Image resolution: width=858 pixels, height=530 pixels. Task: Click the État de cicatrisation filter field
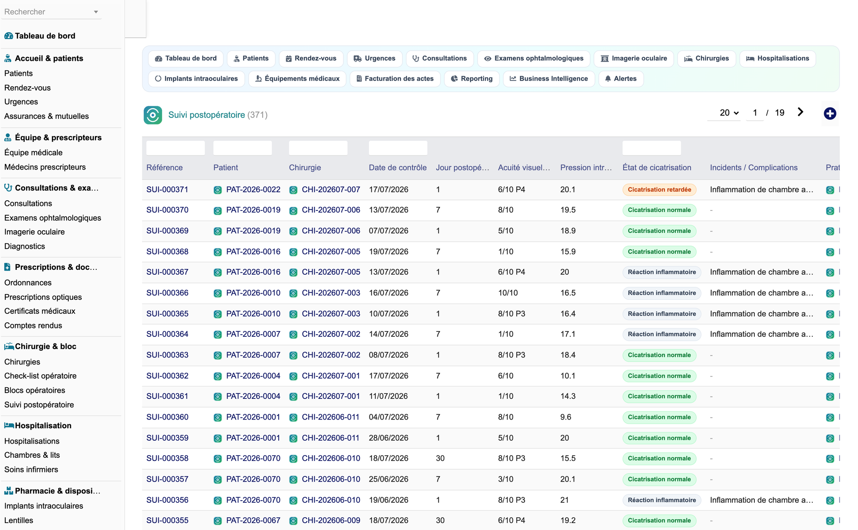click(x=652, y=148)
